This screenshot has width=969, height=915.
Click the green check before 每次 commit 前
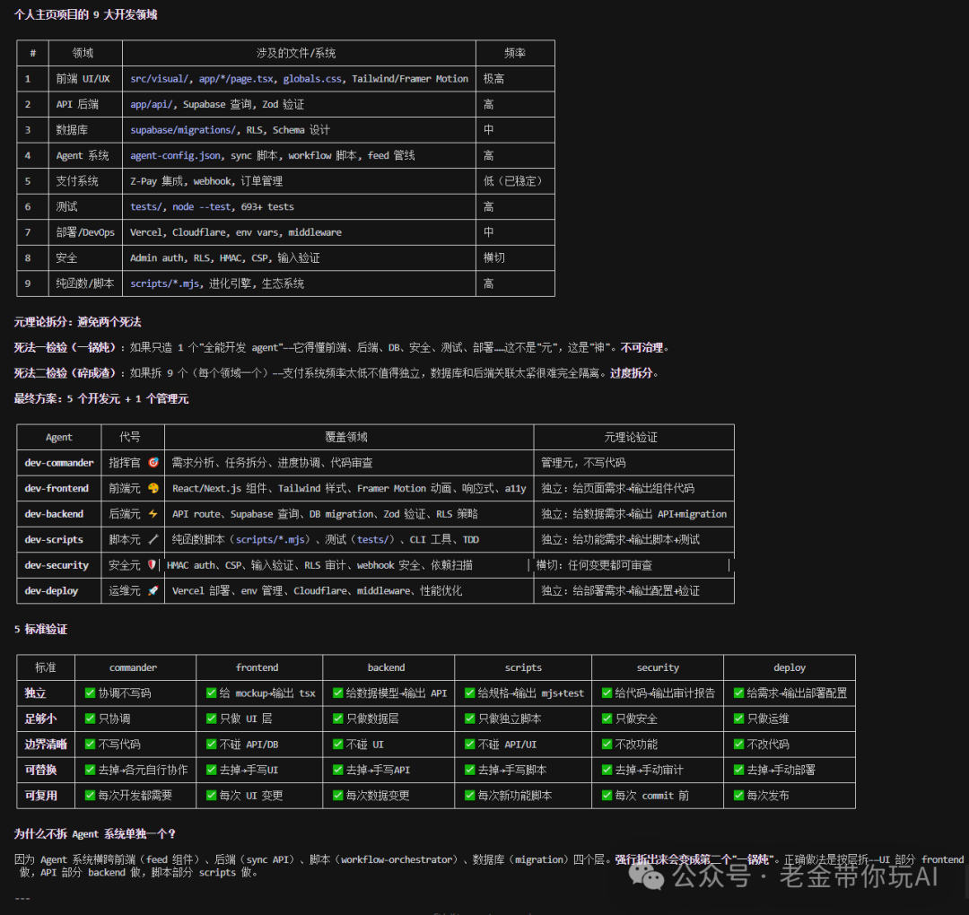(607, 795)
